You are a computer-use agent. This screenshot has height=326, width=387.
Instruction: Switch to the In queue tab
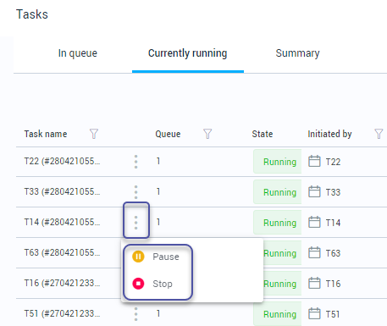[77, 53]
